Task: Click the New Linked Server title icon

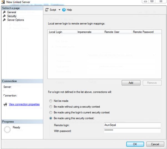Action: tap(3, 2)
